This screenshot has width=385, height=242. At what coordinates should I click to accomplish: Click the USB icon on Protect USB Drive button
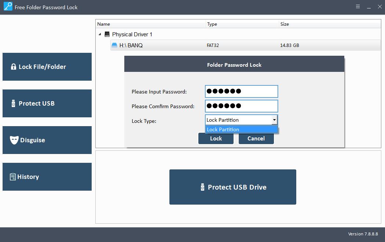202,187
